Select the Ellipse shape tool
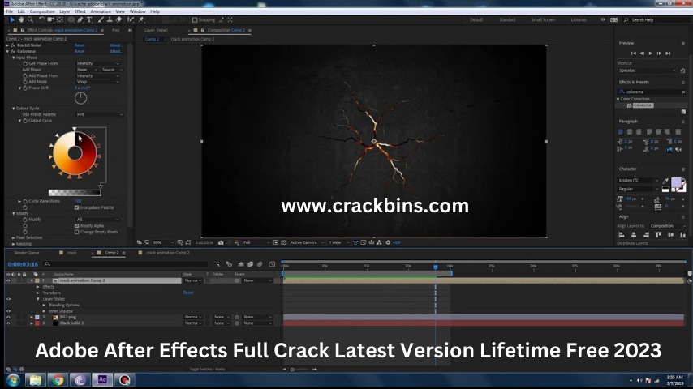693x389 pixels. (x=71, y=20)
